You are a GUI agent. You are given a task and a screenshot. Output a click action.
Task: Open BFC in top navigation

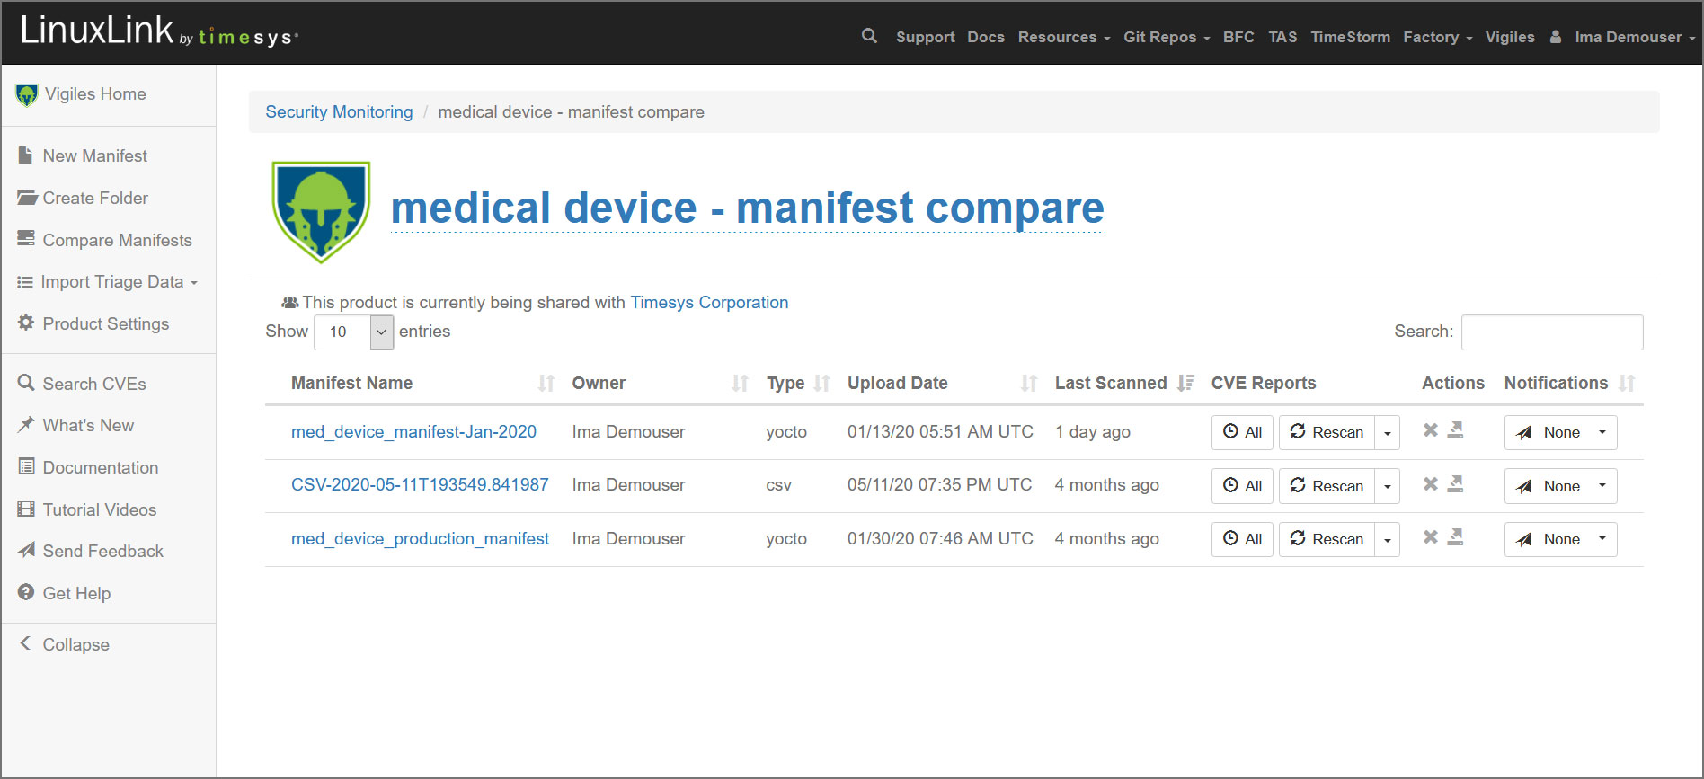1238,37
